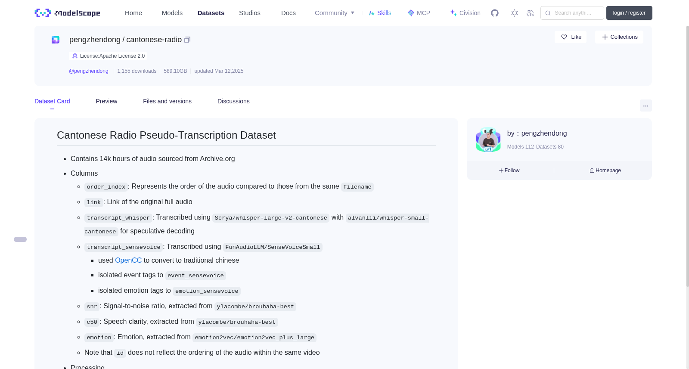This screenshot has width=689, height=369.
Task: Navigate to Studios
Action: [250, 13]
